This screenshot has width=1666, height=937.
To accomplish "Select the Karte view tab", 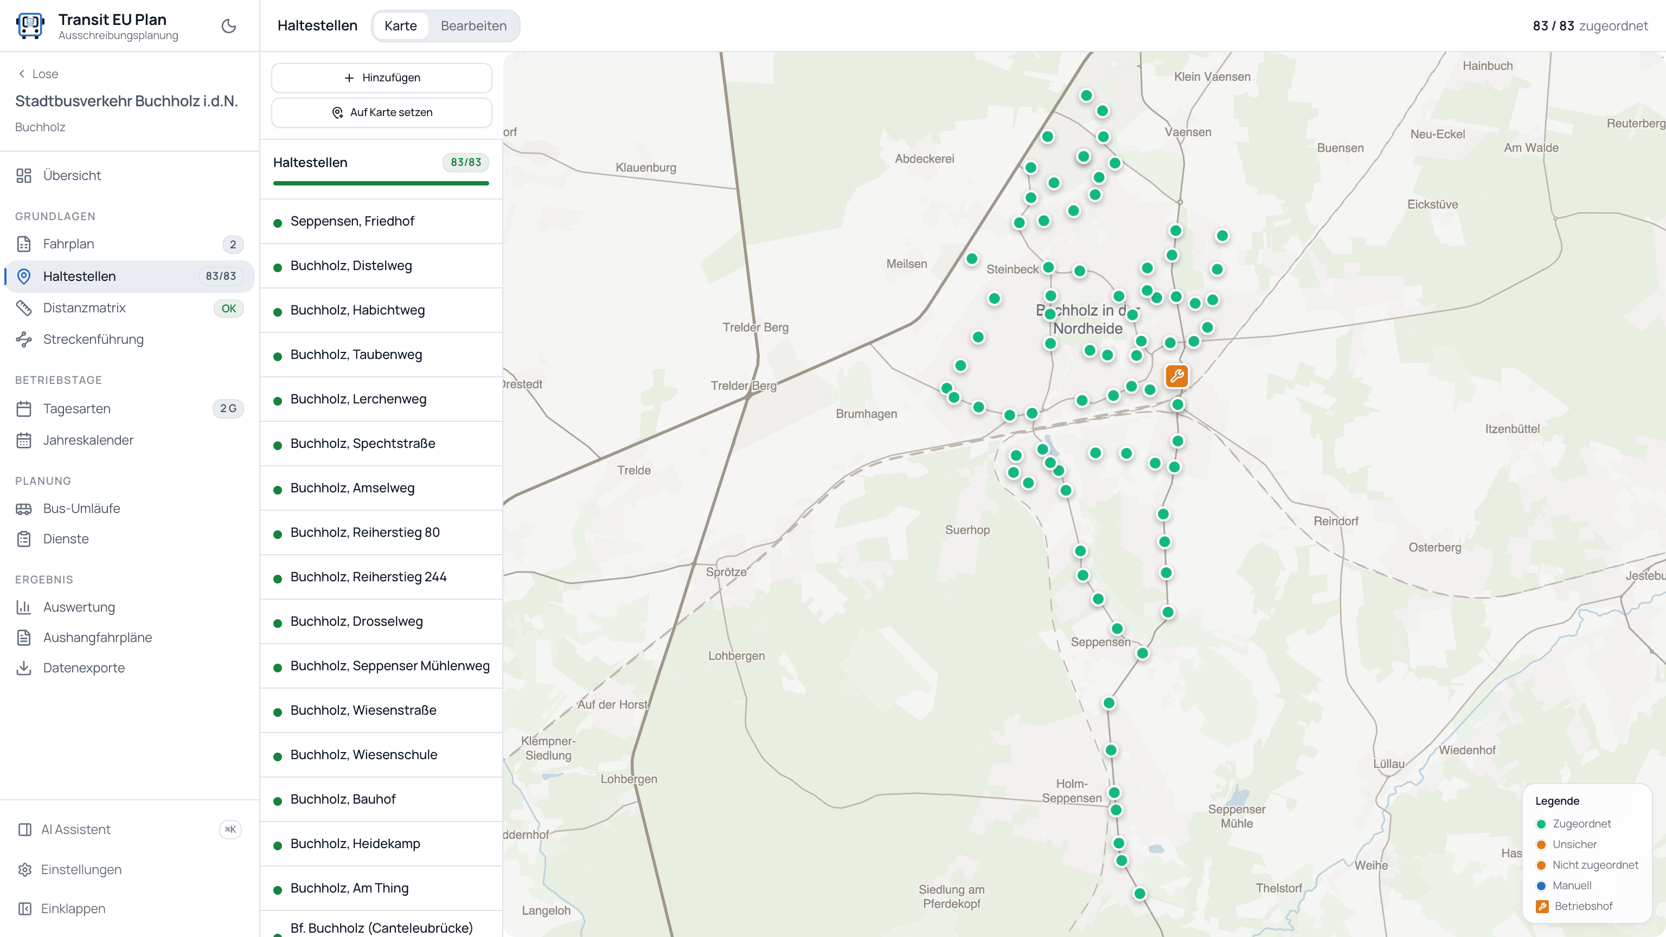I will click(400, 26).
